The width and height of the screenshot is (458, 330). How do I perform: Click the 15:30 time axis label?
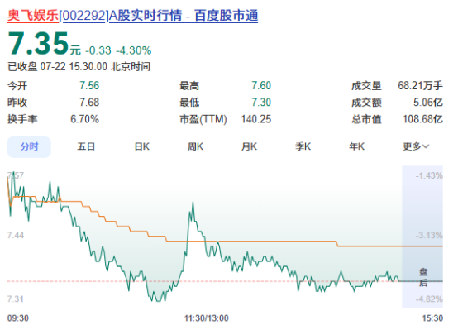pyautogui.click(x=432, y=318)
